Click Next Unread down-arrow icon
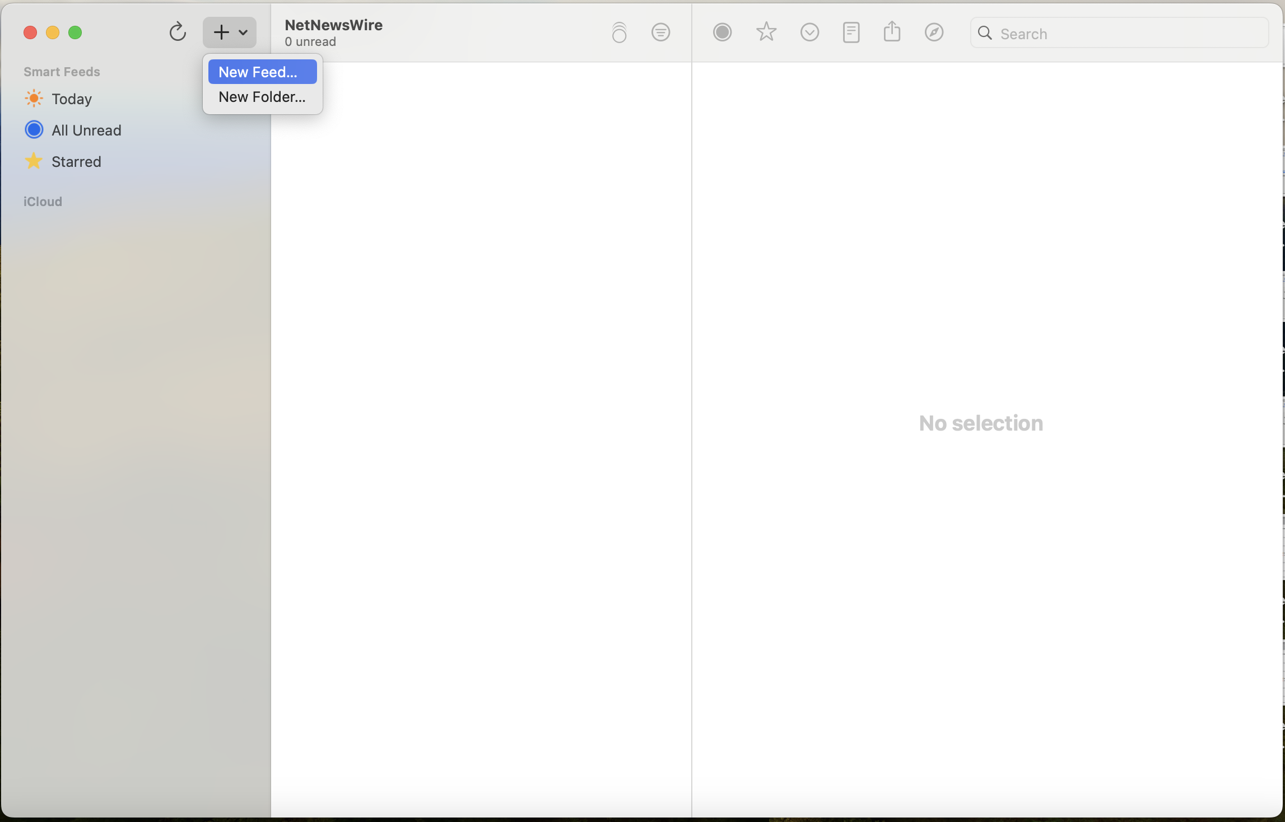The width and height of the screenshot is (1285, 822). tap(809, 32)
